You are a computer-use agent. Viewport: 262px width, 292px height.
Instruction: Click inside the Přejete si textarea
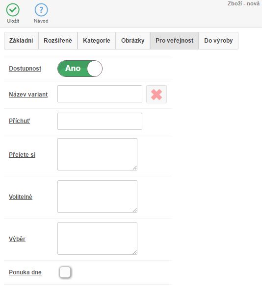click(97, 154)
